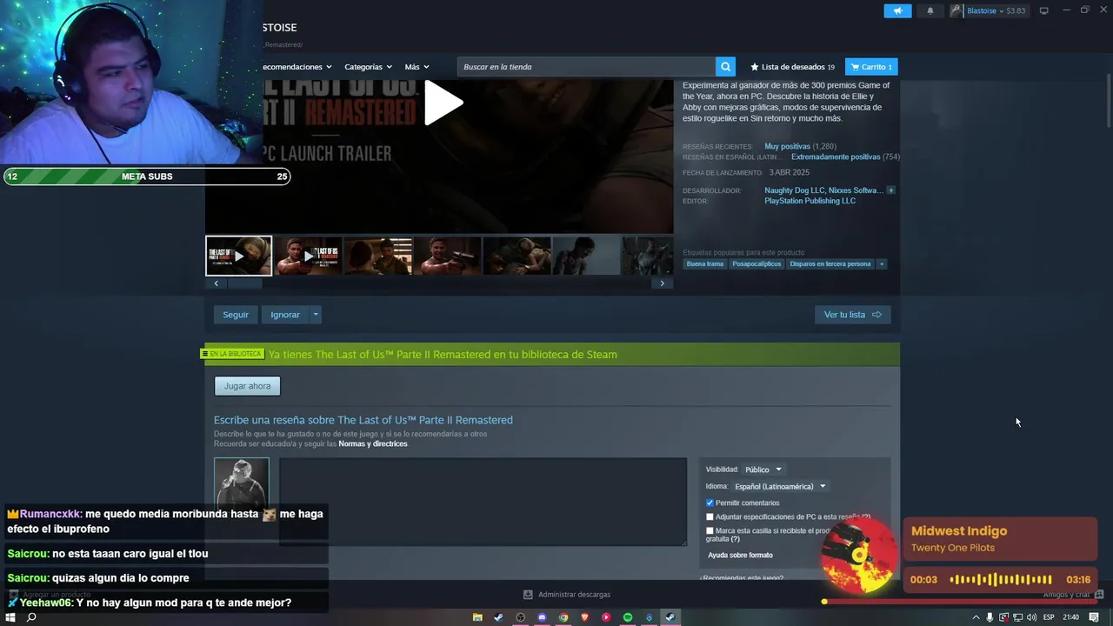This screenshot has height=626, width=1113.
Task: Select second trailer thumbnail with red logo
Action: tap(308, 256)
